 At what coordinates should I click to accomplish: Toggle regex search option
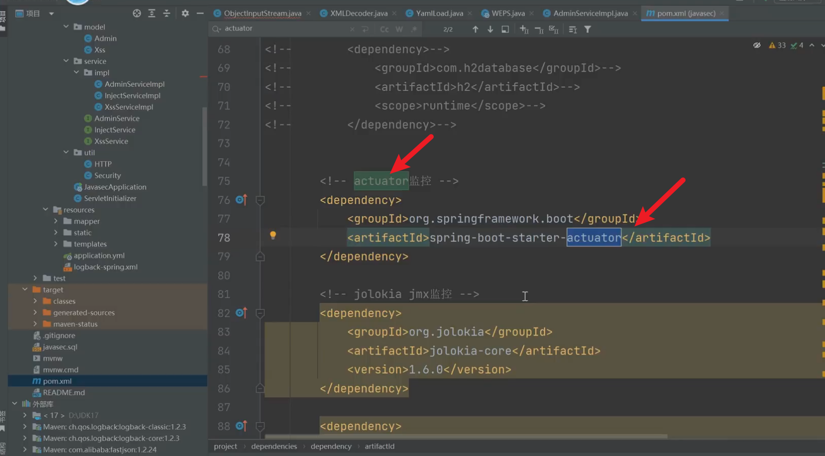click(414, 29)
